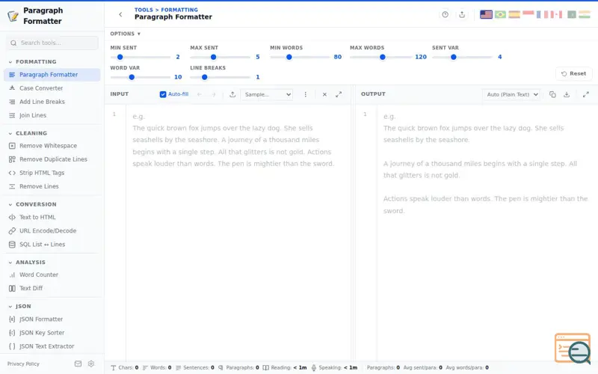Screen dimensions: 598x374
Task: Click the Reset button
Action: [x=574, y=73]
